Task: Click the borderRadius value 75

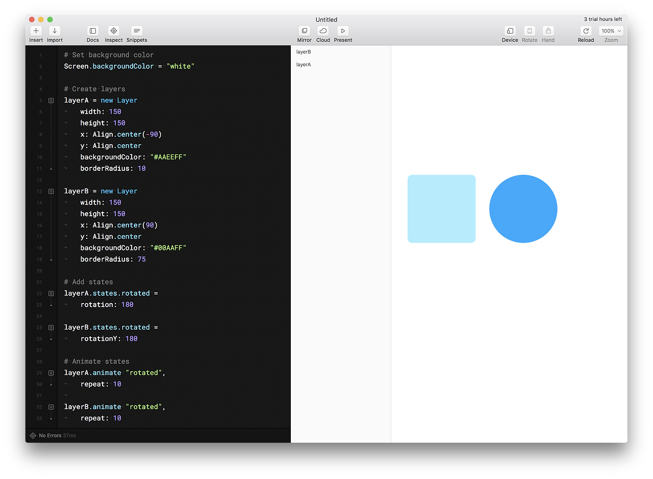Action: click(x=142, y=259)
